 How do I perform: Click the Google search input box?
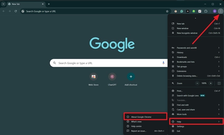tap(109, 63)
